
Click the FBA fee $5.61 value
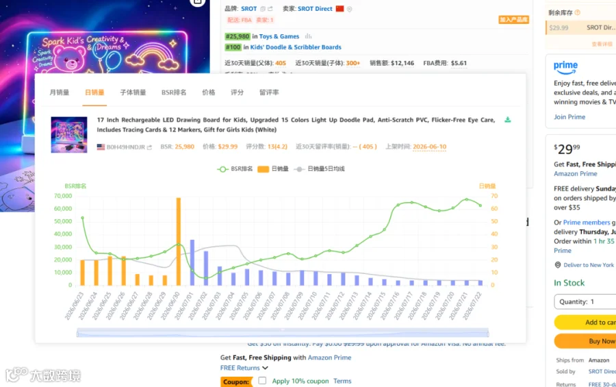pyautogui.click(x=459, y=63)
